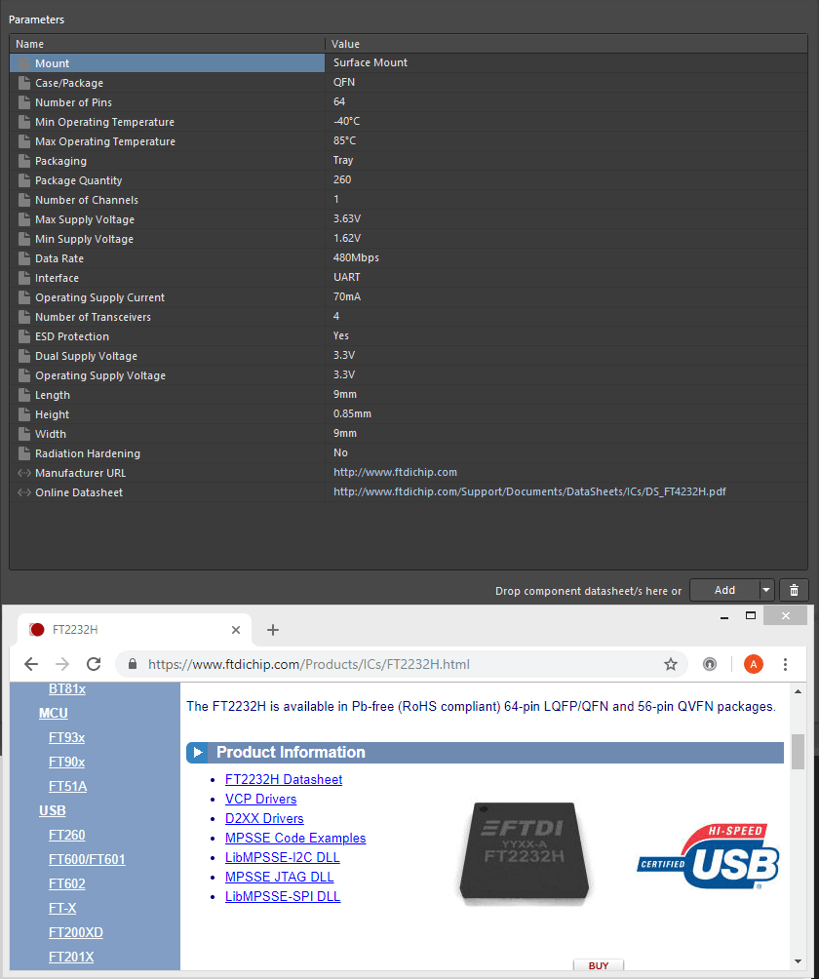Screen dimensions: 819x979
Task: Click the Packaging row document icon
Action: point(24,161)
